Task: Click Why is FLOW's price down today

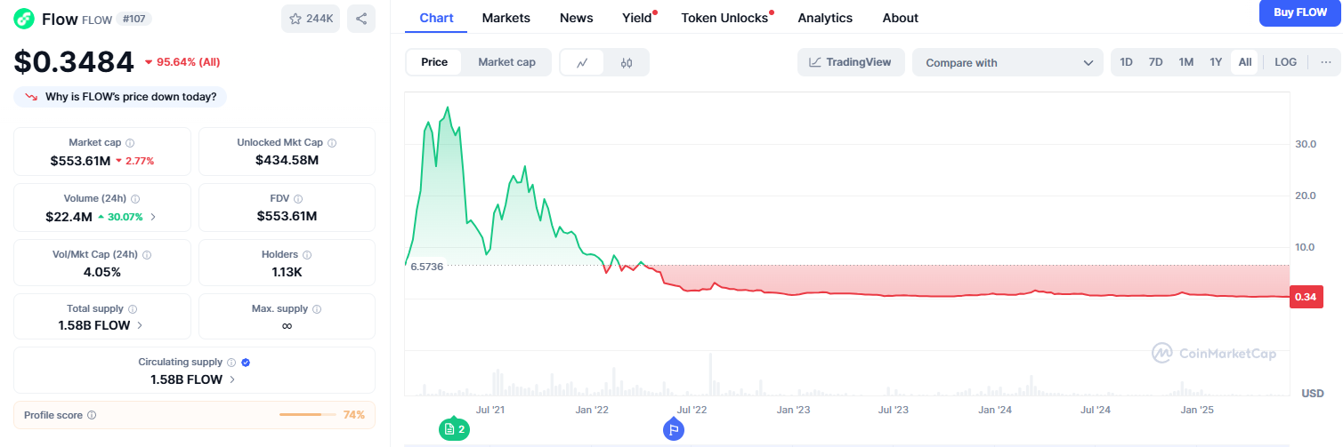Action: coord(131,96)
